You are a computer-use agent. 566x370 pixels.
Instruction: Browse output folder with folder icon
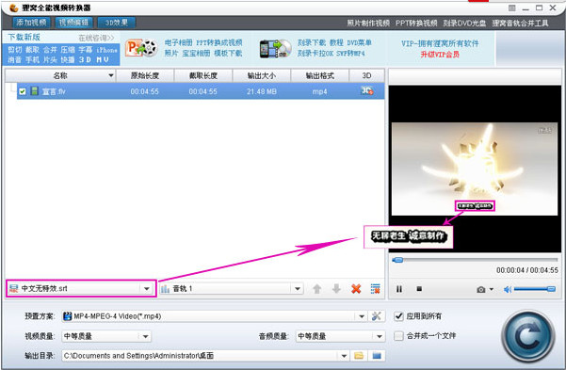coord(359,356)
